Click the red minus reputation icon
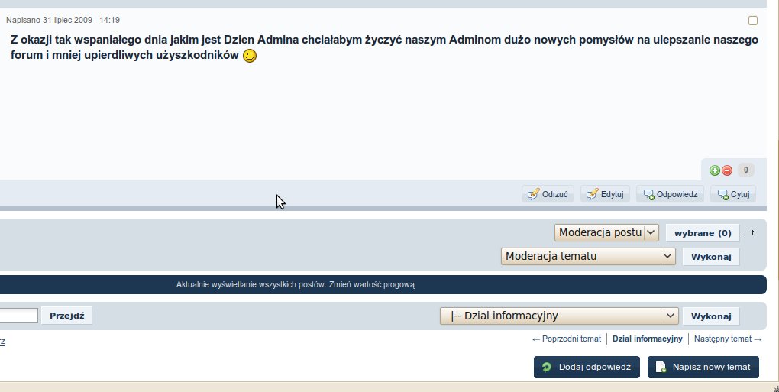Image resolution: width=779 pixels, height=392 pixels. click(x=727, y=170)
